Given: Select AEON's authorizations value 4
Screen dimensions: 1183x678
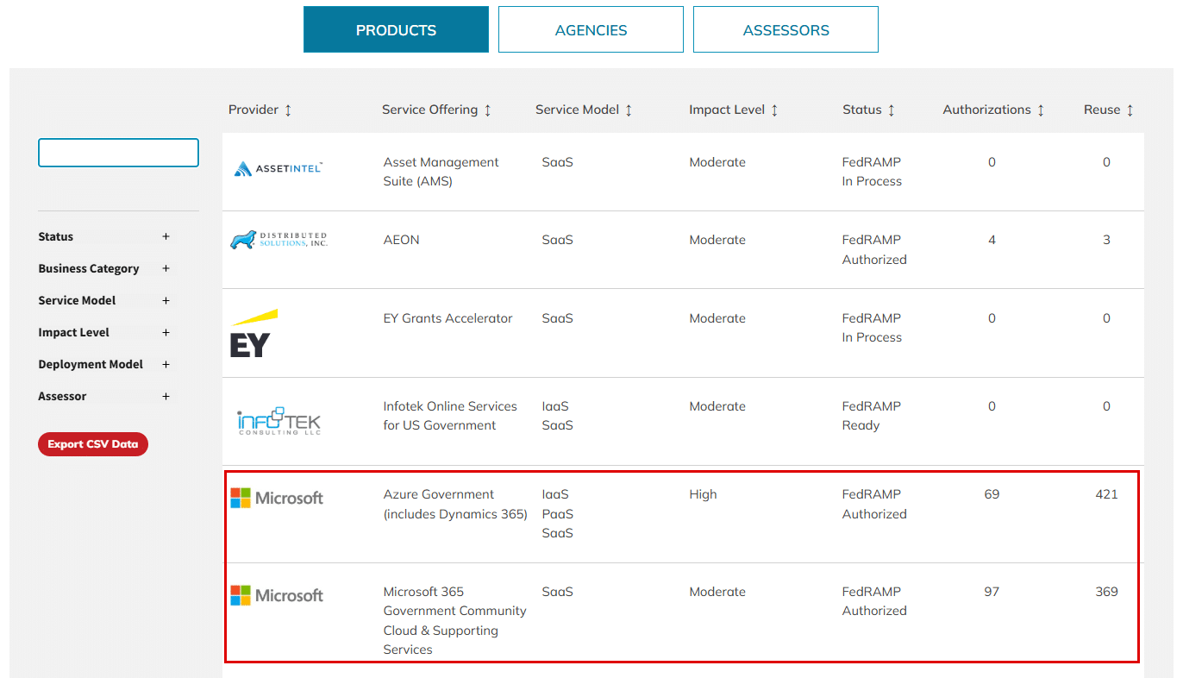Looking at the screenshot, I should point(992,240).
